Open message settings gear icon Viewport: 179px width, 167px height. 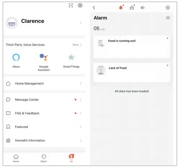coord(168,8)
